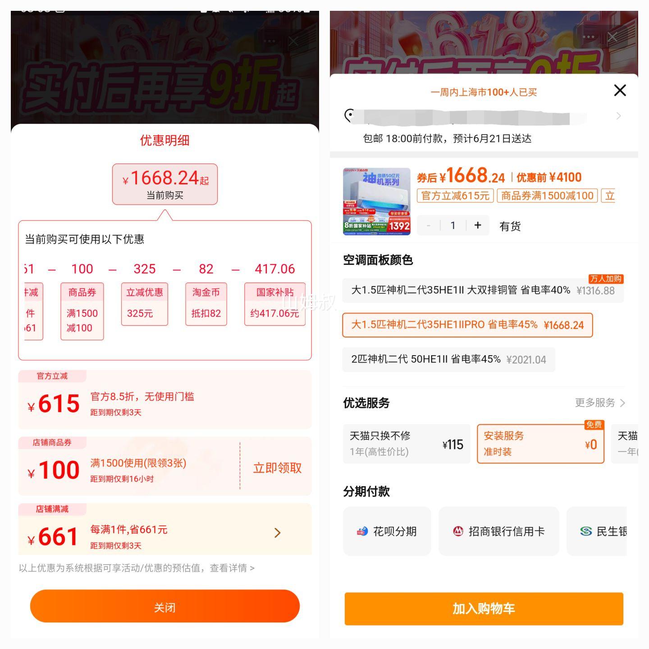
Task: Close the product options sheet with the X
Action: [620, 90]
